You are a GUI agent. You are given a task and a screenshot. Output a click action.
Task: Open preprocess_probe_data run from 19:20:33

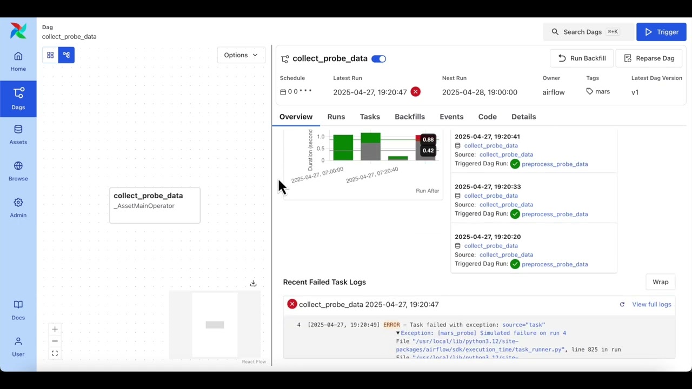(555, 214)
